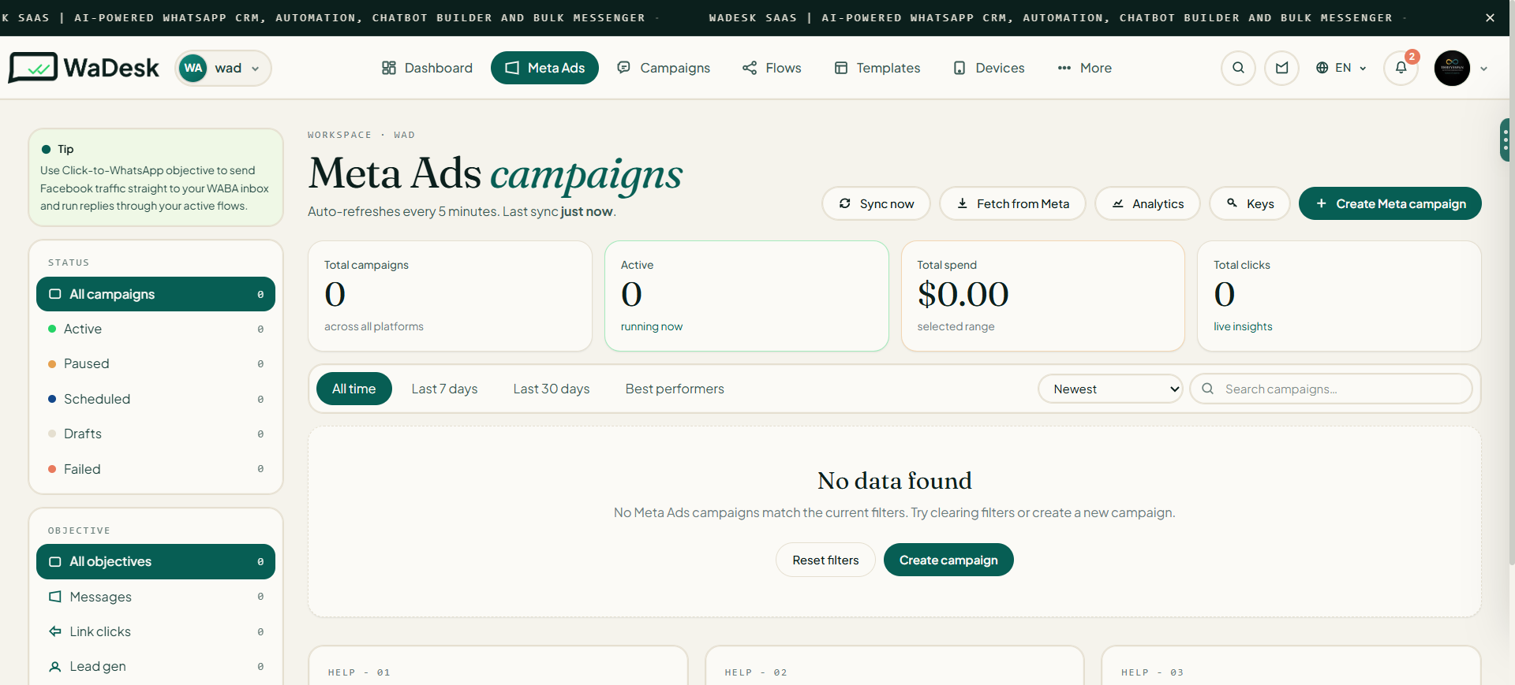Image resolution: width=1515 pixels, height=685 pixels.
Task: Filter by Scheduled status
Action: [155, 399]
